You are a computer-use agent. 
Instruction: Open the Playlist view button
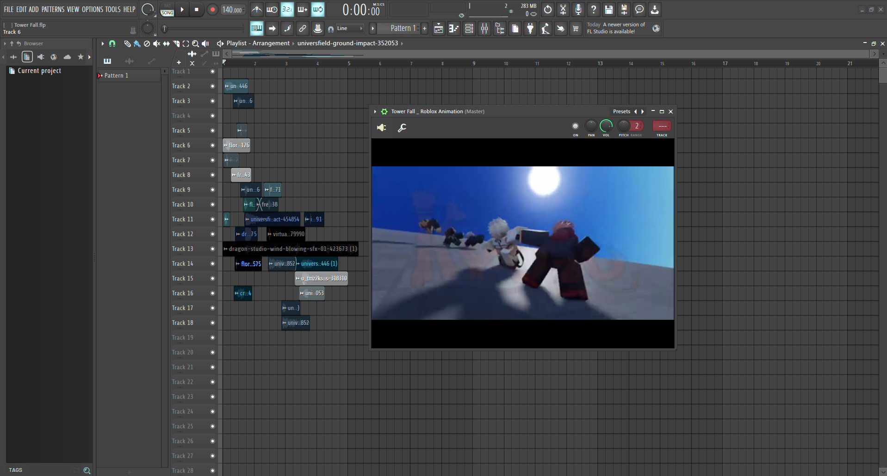(x=438, y=29)
